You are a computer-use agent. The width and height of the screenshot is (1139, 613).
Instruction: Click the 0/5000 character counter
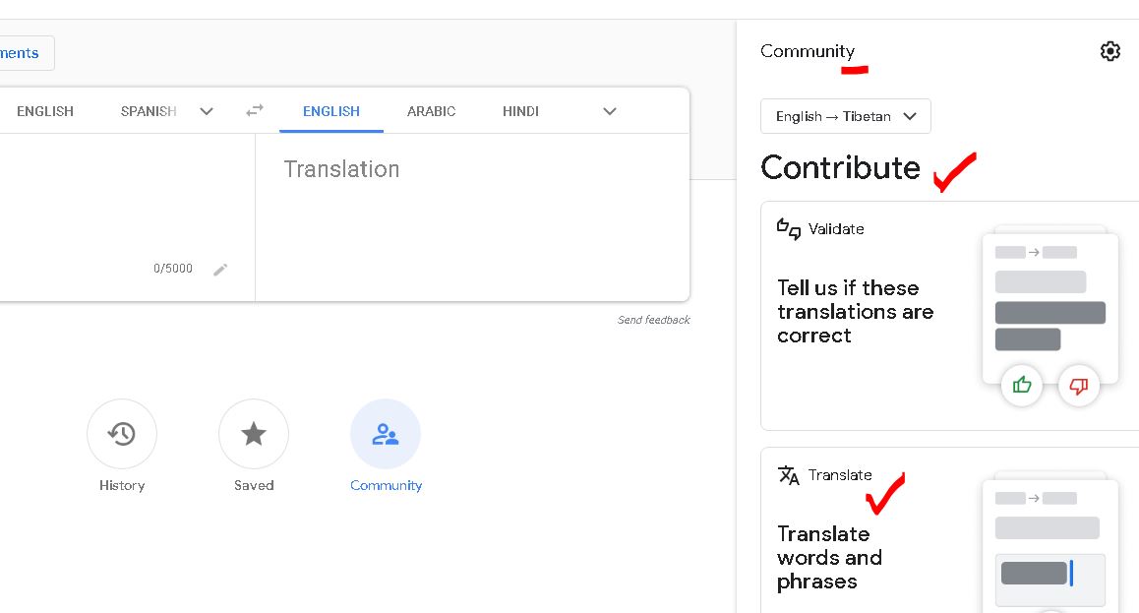[172, 268]
